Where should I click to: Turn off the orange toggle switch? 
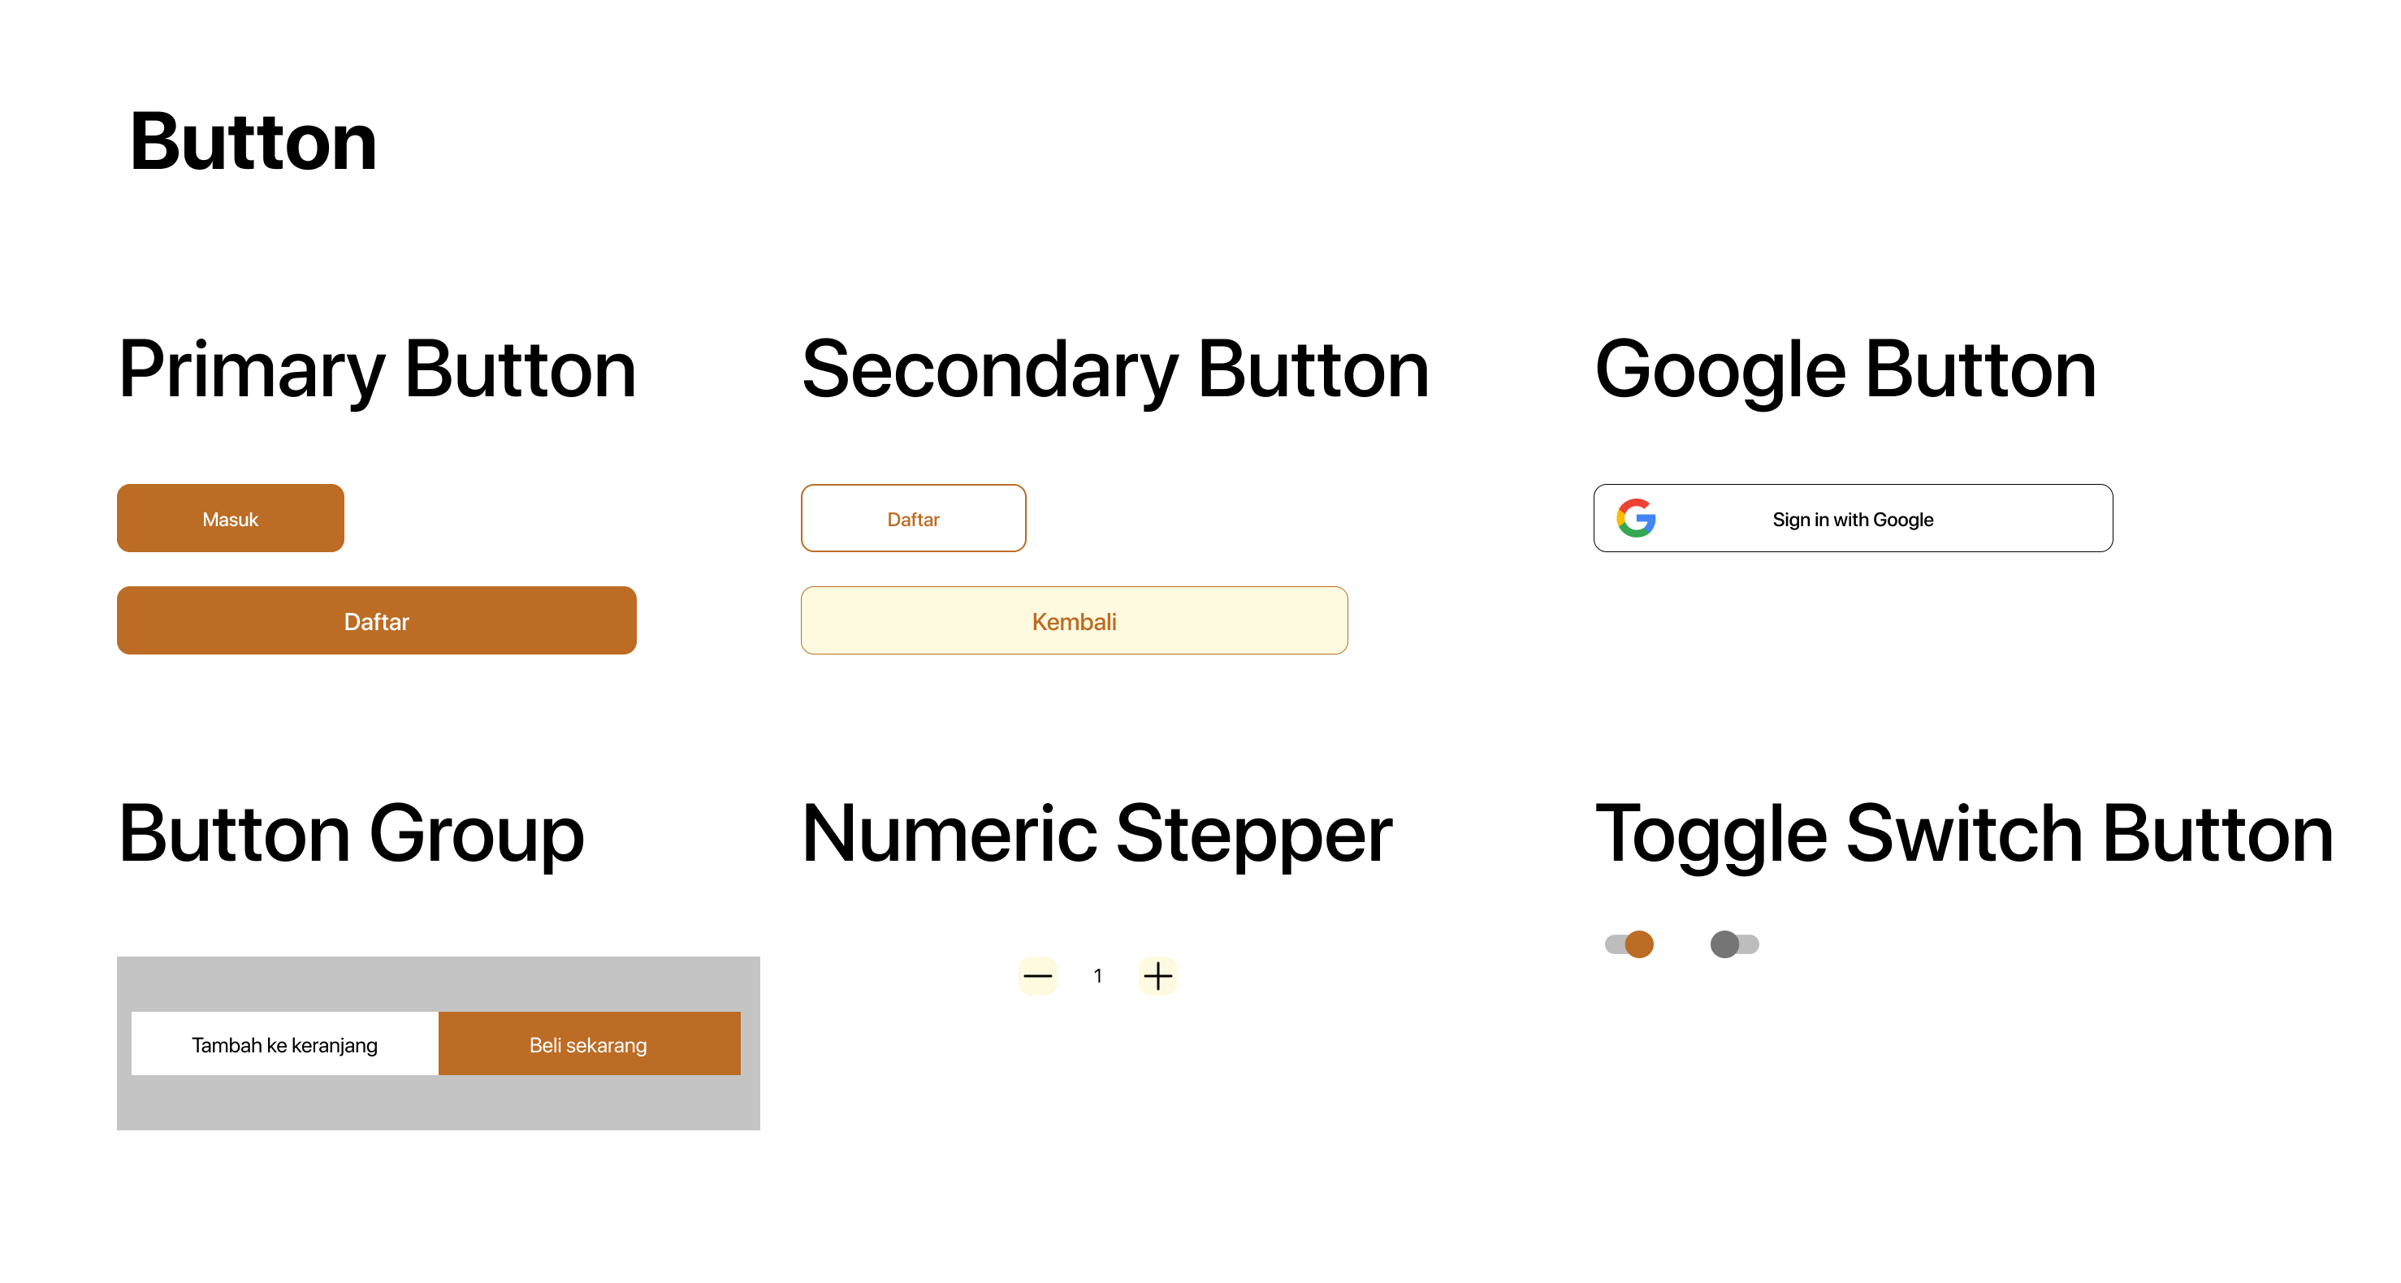(1629, 944)
